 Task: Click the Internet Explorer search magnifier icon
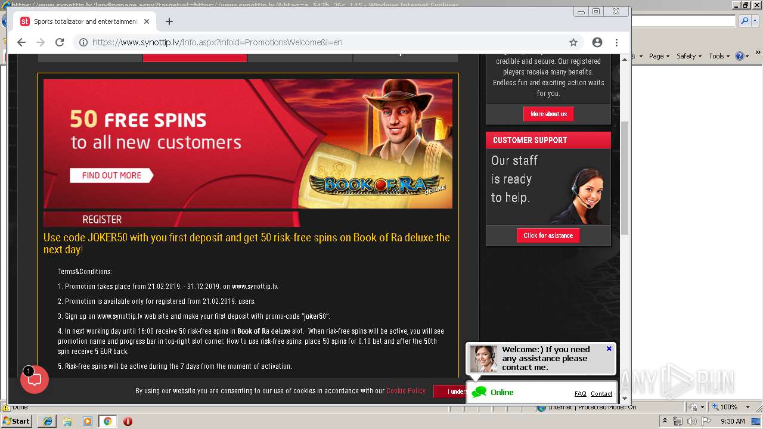click(x=745, y=21)
